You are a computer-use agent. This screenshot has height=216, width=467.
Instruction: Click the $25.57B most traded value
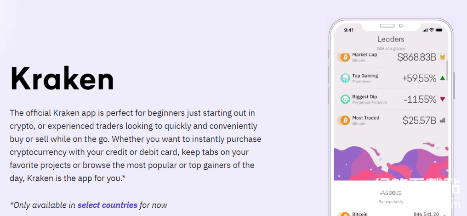419,120
